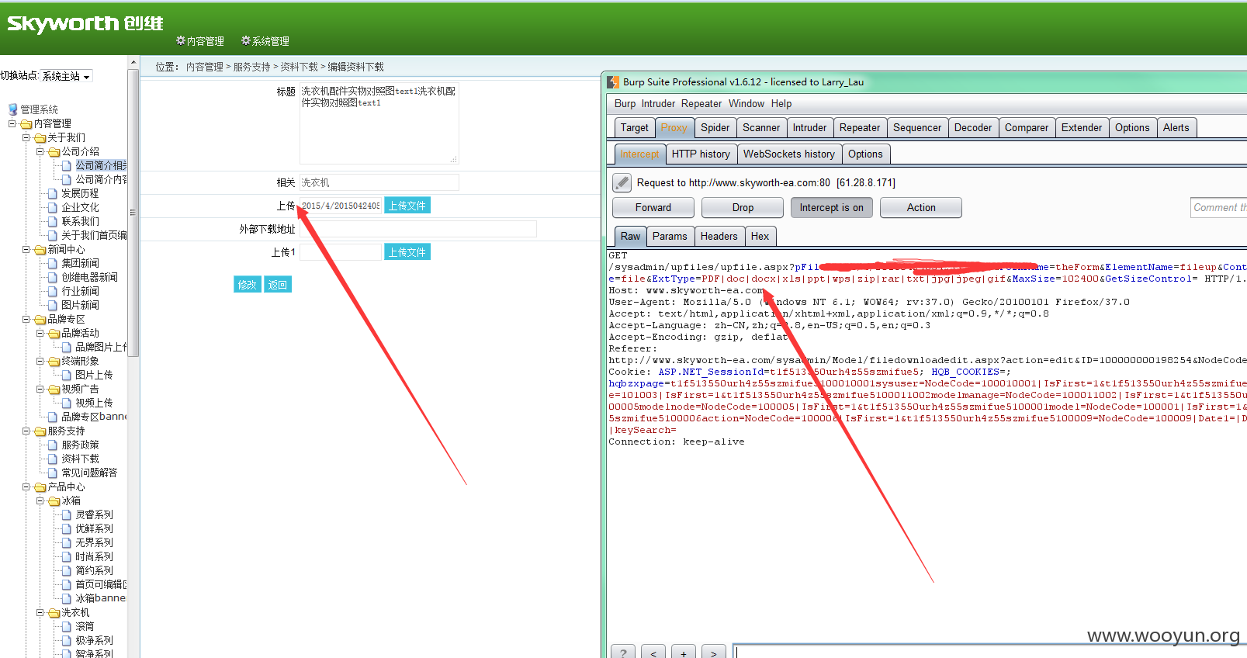This screenshot has height=658, width=1247.
Task: Show the Headers request view tab
Action: point(719,237)
